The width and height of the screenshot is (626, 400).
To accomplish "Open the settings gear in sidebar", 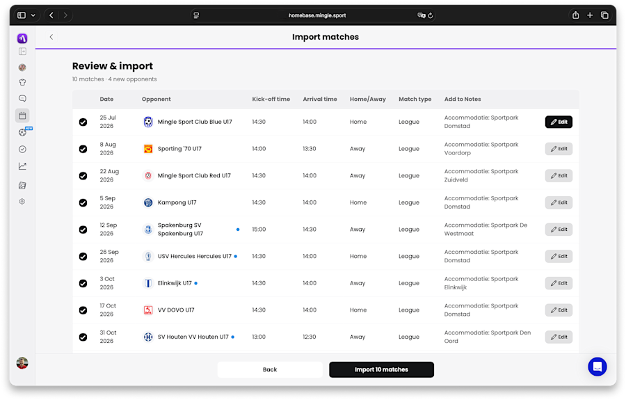I will [x=22, y=202].
